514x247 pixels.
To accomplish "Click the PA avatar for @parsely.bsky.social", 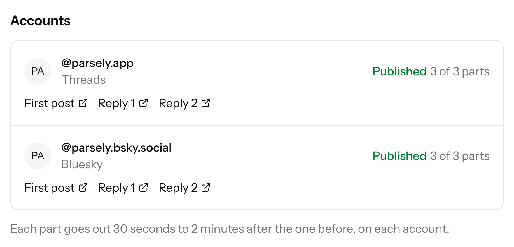I will point(38,156).
